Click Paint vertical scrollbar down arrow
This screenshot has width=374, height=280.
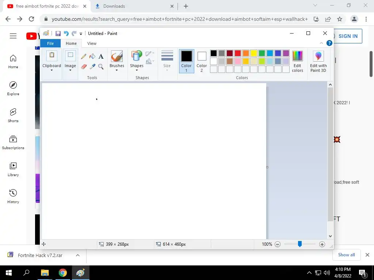[330, 236]
